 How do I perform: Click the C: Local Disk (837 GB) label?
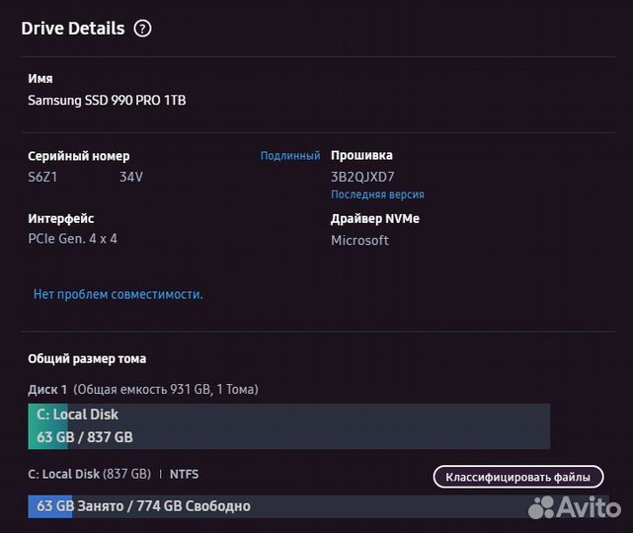click(x=89, y=474)
